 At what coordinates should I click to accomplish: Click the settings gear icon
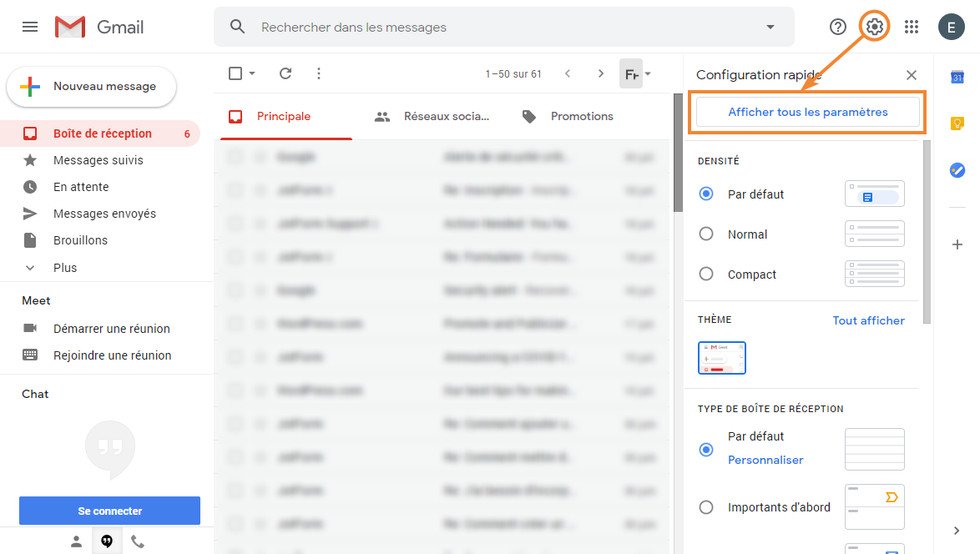point(874,26)
